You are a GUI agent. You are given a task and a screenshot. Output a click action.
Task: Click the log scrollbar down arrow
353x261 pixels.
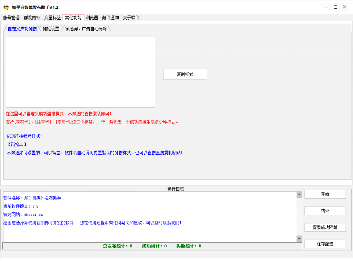[299, 238]
